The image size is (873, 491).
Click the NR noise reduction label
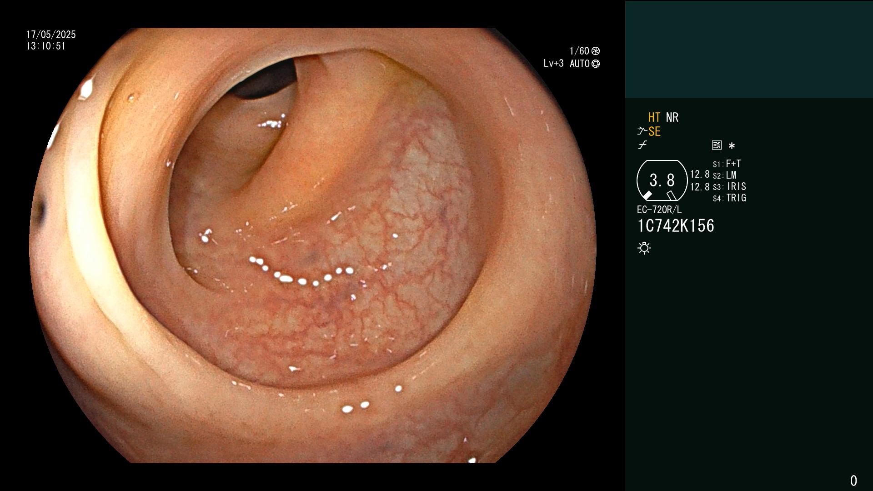[672, 117]
